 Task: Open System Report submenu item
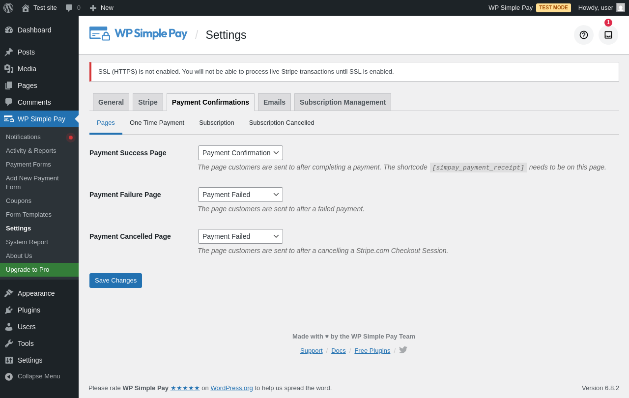pyautogui.click(x=39, y=242)
